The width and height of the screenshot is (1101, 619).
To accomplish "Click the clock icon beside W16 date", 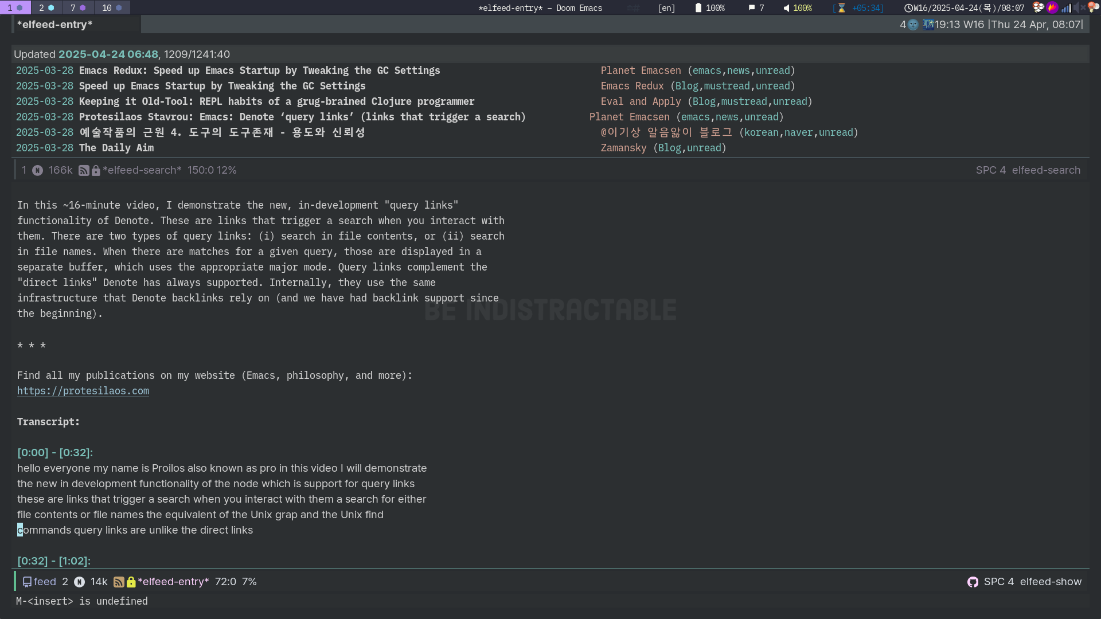I will [908, 8].
